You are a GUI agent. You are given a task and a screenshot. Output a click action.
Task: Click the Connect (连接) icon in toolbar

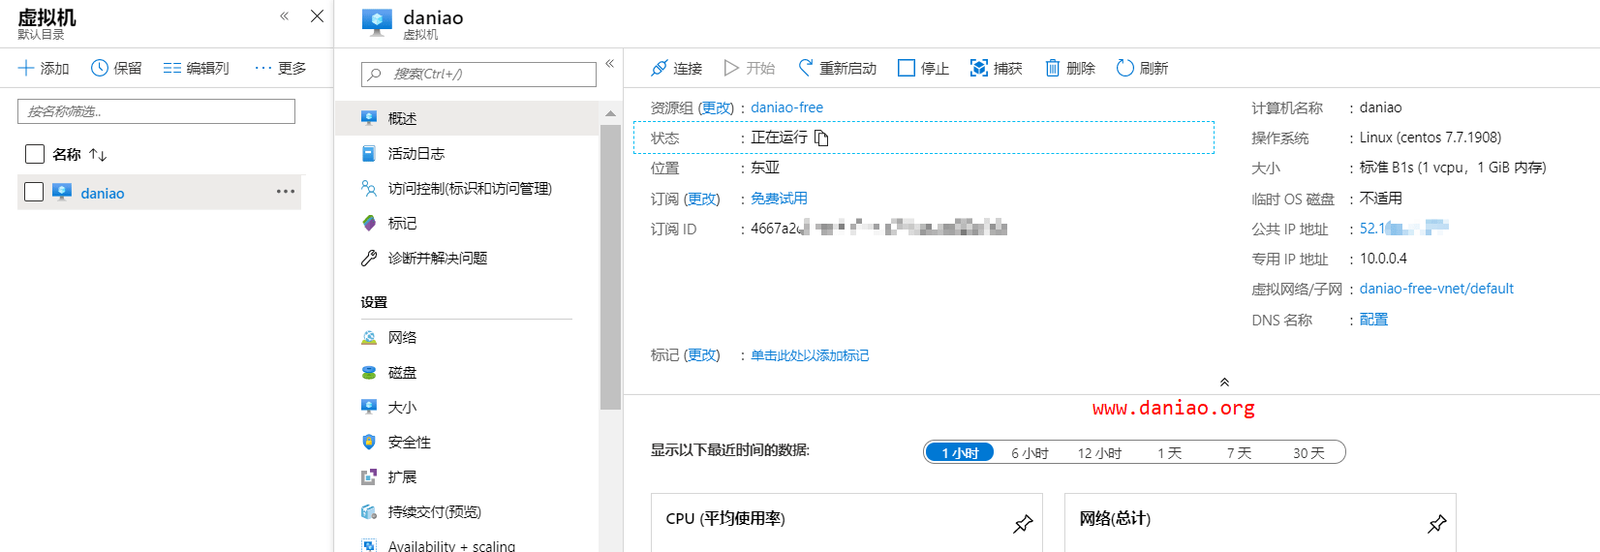(x=660, y=68)
